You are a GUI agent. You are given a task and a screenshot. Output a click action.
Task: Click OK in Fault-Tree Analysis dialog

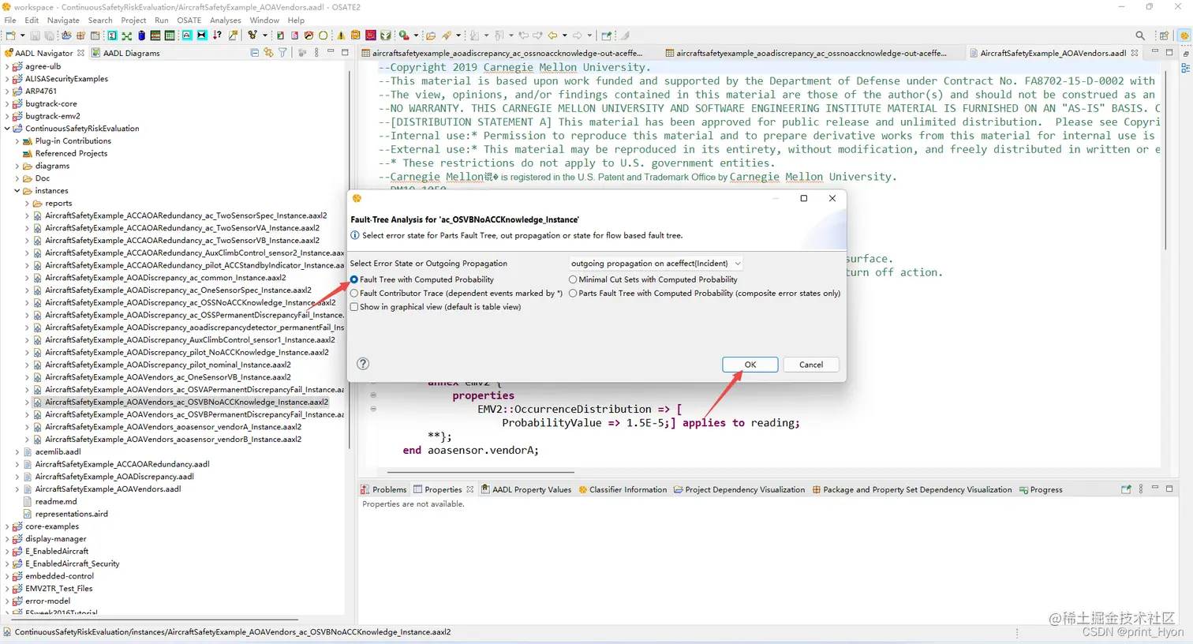750,365
